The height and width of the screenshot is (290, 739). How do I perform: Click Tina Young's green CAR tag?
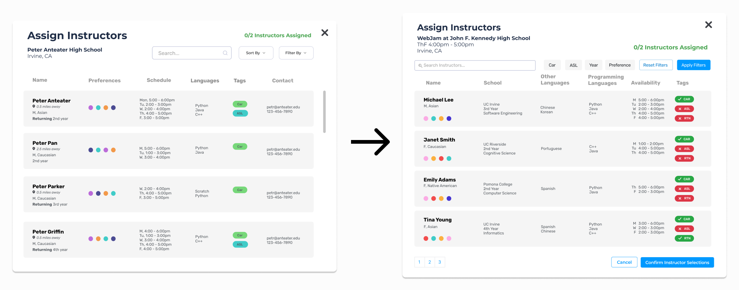tap(684, 219)
